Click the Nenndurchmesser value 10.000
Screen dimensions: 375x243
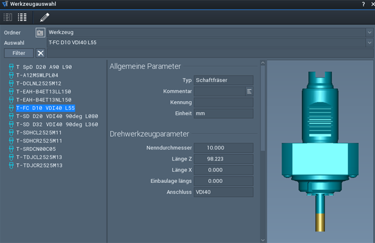223,148
